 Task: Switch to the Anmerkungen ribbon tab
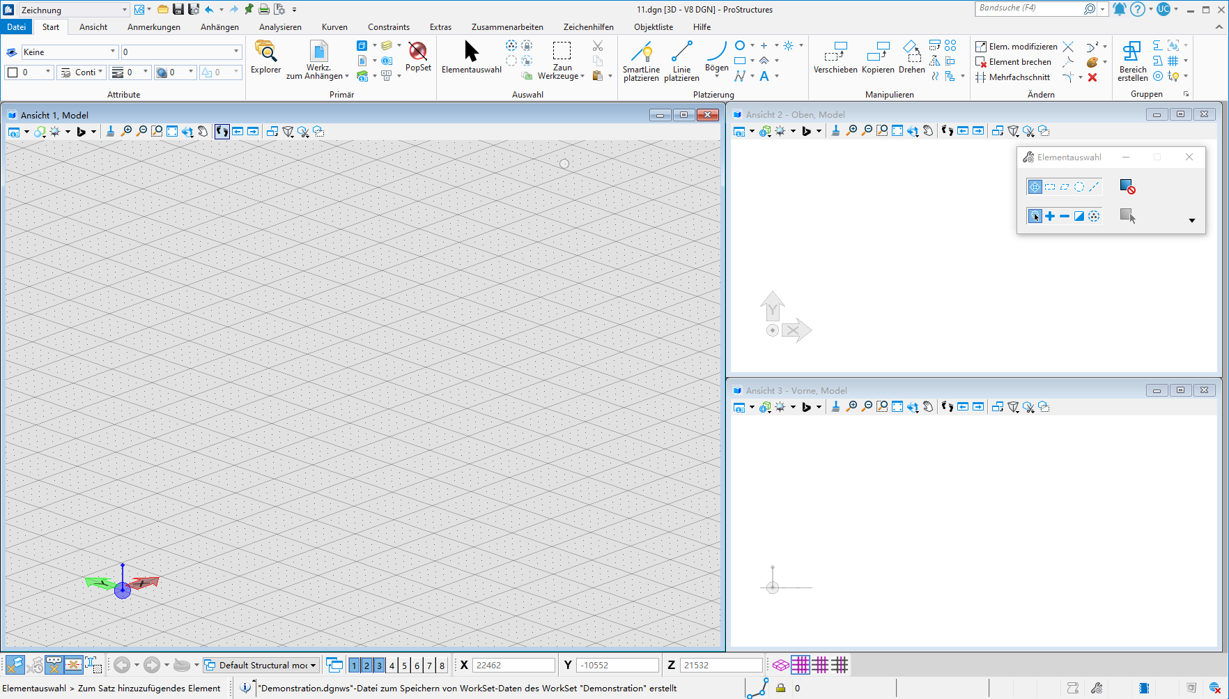click(x=154, y=27)
